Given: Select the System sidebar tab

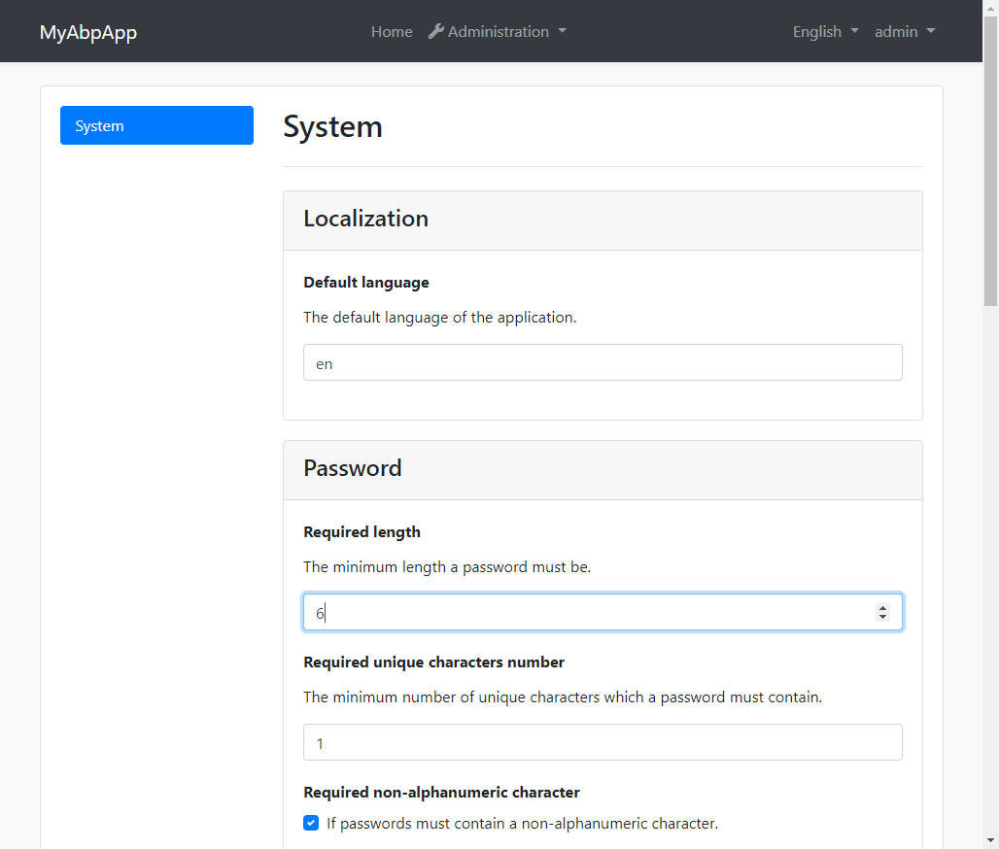Looking at the screenshot, I should pyautogui.click(x=156, y=125).
